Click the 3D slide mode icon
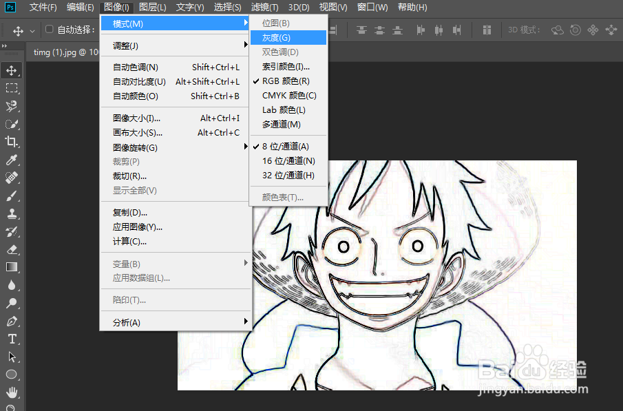The width and height of the screenshot is (623, 411). (611, 30)
